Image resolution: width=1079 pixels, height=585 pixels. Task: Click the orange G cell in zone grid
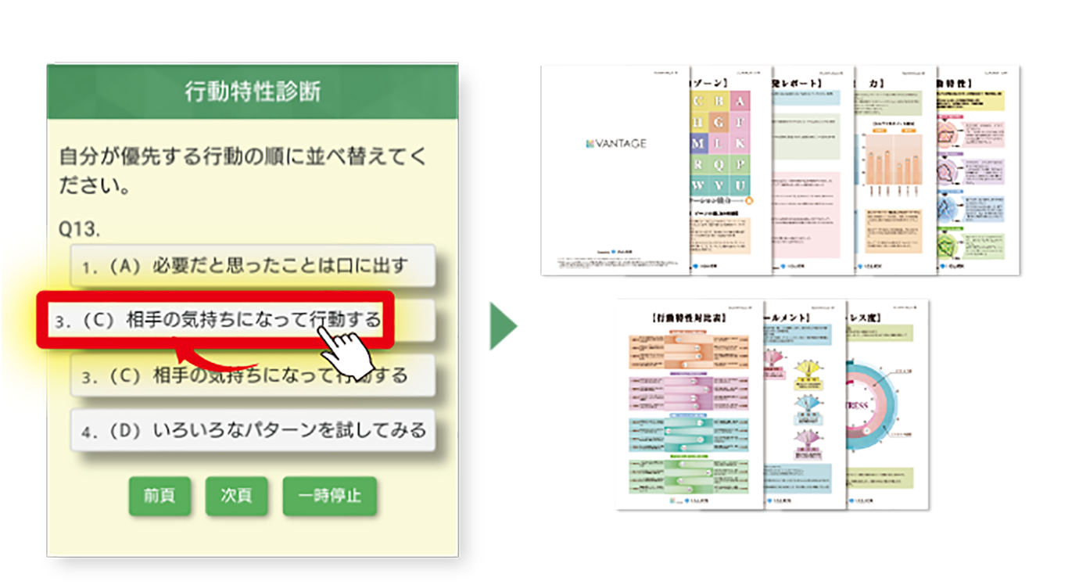click(719, 122)
